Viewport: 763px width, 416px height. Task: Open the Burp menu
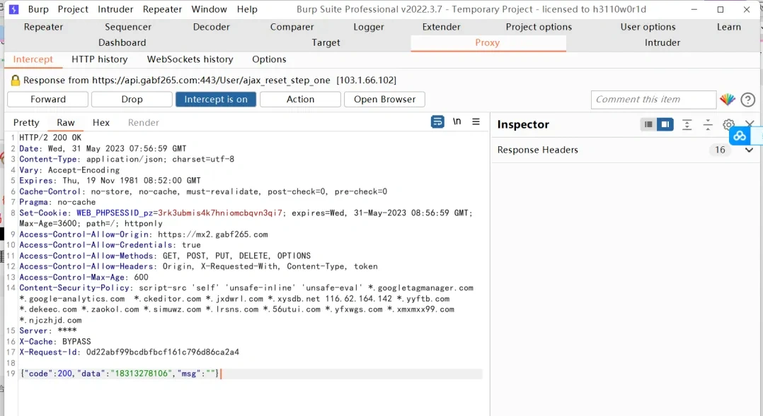tap(38, 9)
